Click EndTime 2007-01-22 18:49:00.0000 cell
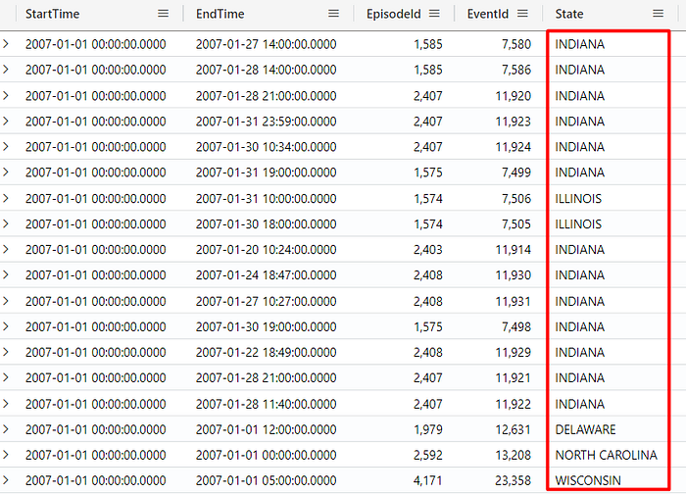This screenshot has height=494, width=686. 266,352
